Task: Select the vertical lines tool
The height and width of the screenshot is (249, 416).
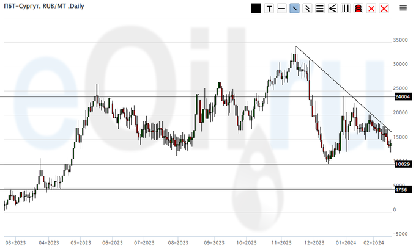Action: coord(345,9)
